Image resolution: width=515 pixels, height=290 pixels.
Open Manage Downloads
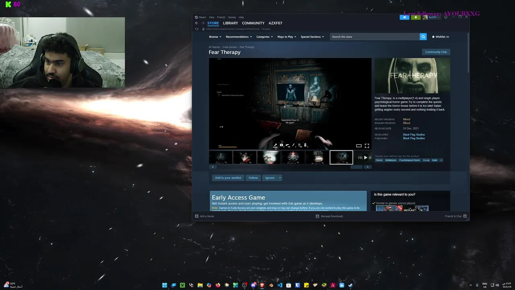330,216
